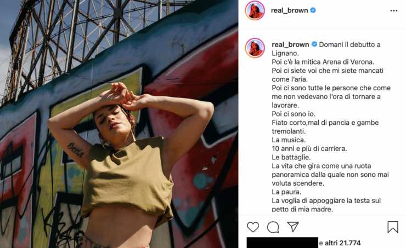Click the verified badge in the header
This screenshot has height=248, width=406.
[x=313, y=10]
